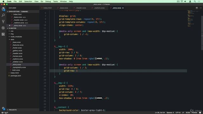
Task: Switch to the _header.scss tab
Action: tap(81, 8)
